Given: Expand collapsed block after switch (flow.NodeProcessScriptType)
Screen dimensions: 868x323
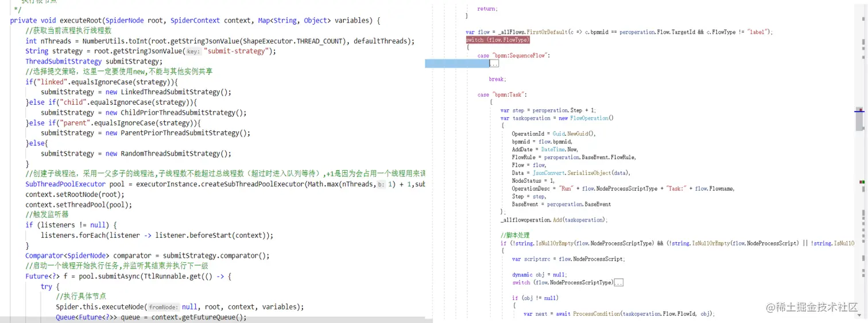Looking at the screenshot, I should click(619, 282).
